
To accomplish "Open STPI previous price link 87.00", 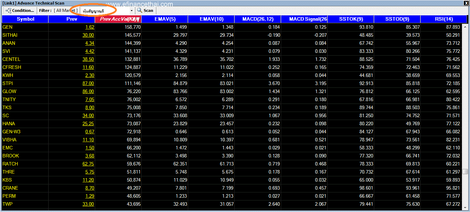I will click(88, 83).
